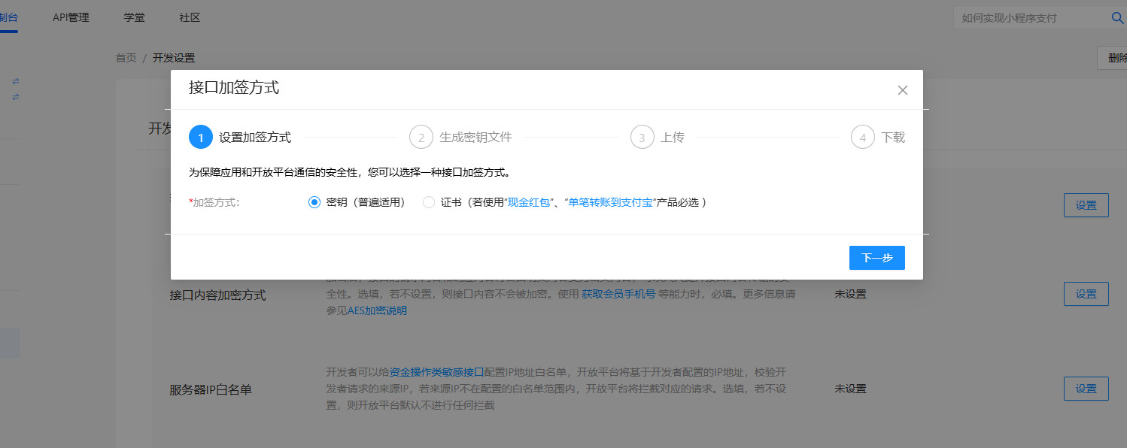Click 设置 for 服务器IP白名单
Viewport: 1127px width, 448px height.
tap(1086, 389)
